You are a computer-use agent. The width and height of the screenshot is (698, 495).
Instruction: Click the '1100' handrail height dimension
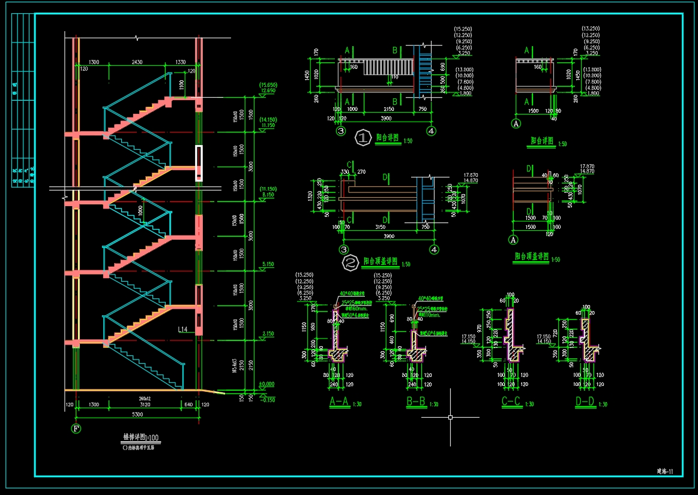(182, 84)
